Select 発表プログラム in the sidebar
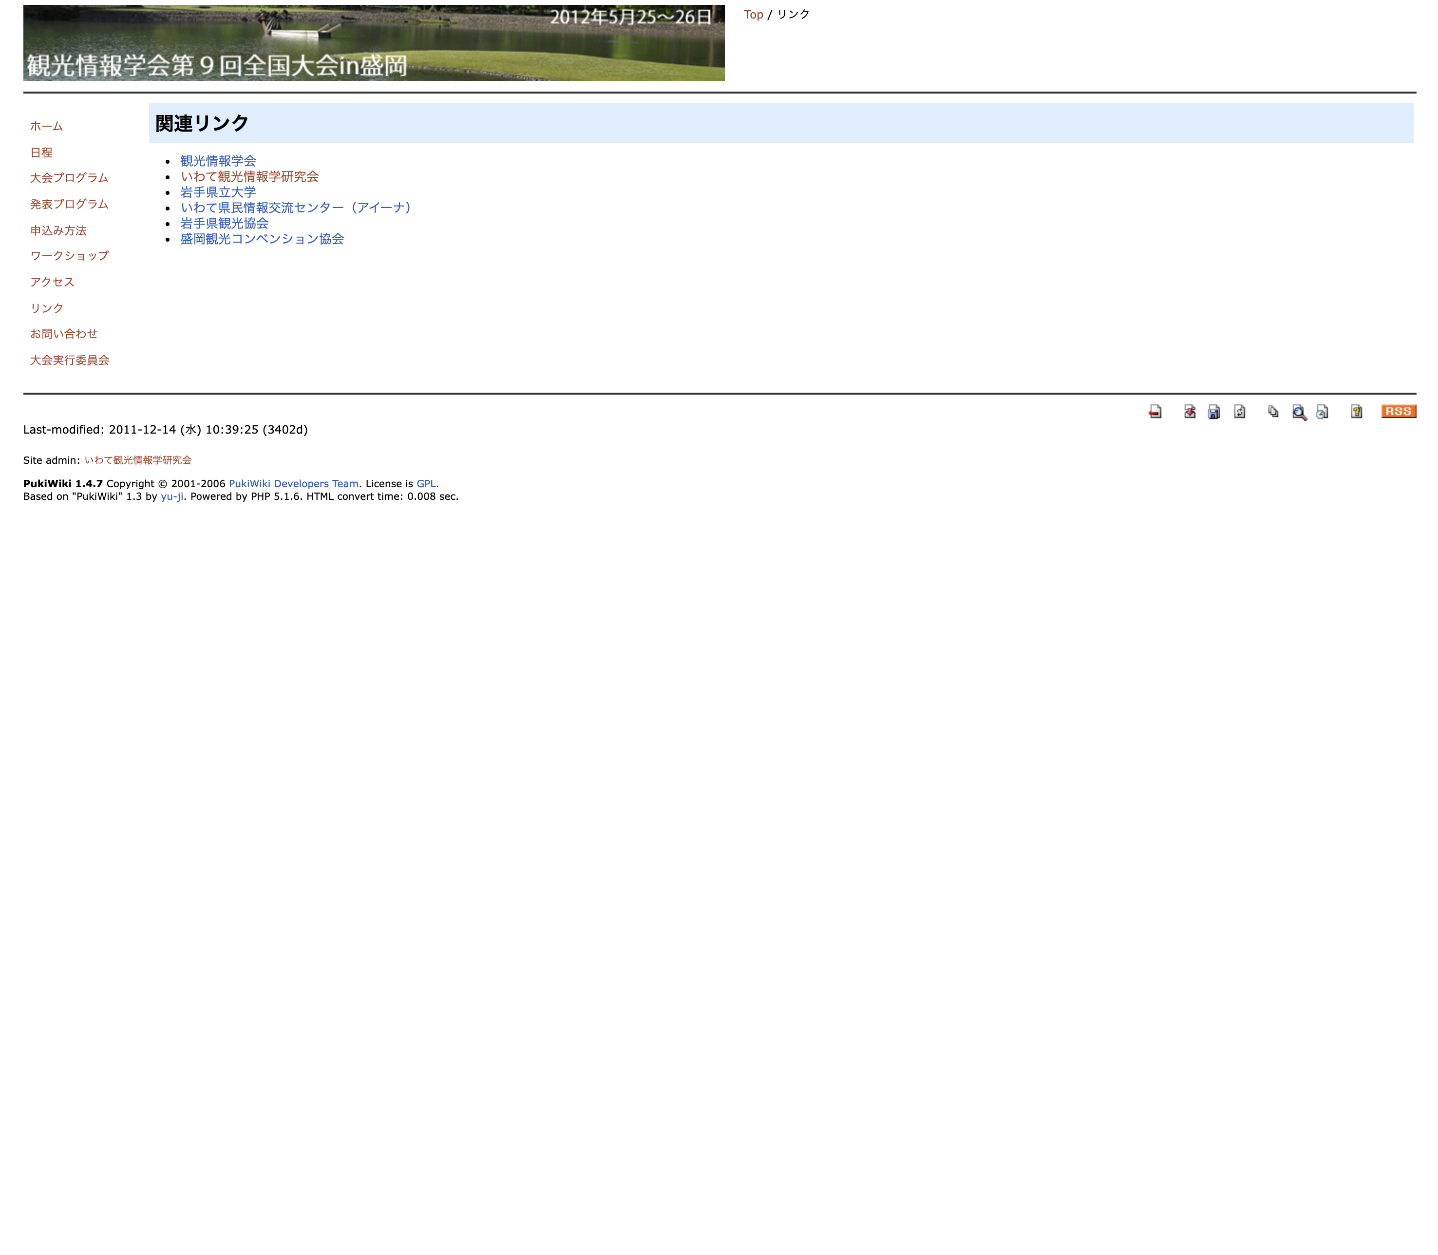 point(69,204)
